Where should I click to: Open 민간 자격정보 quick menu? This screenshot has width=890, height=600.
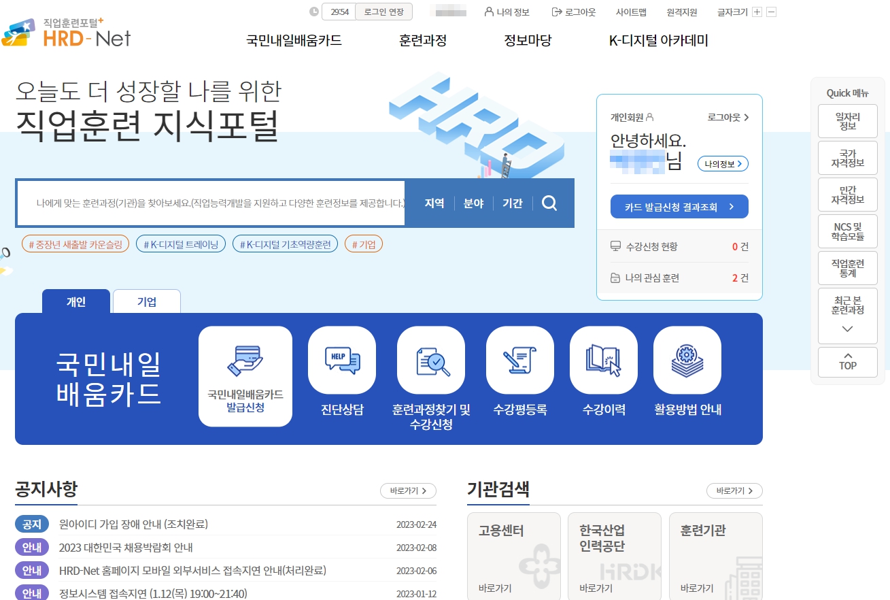(848, 195)
